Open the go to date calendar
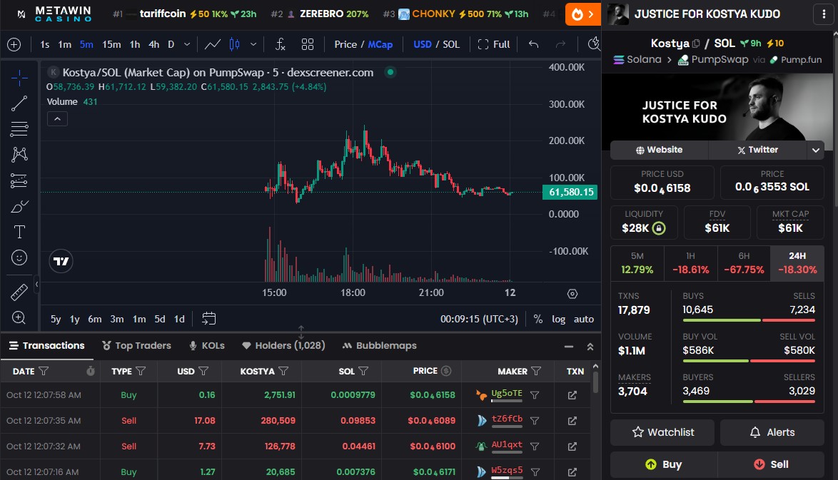 tap(208, 319)
